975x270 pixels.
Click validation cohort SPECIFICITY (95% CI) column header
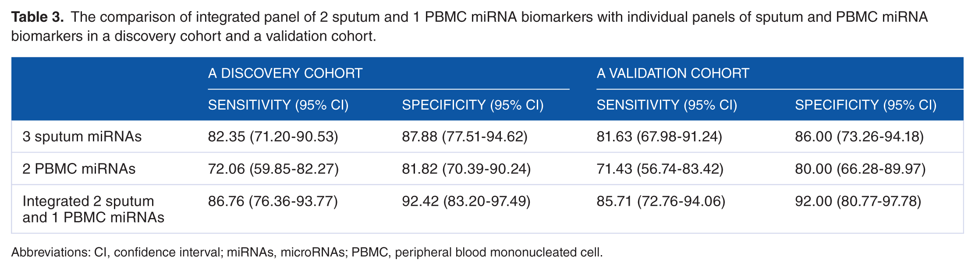[x=866, y=105]
